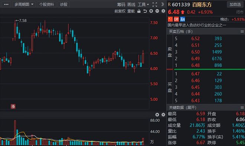Image resolution: width=245 pixels, height=146 pixels.
Task: Click the 跌停 value 5.45
Action: [x=240, y=143]
